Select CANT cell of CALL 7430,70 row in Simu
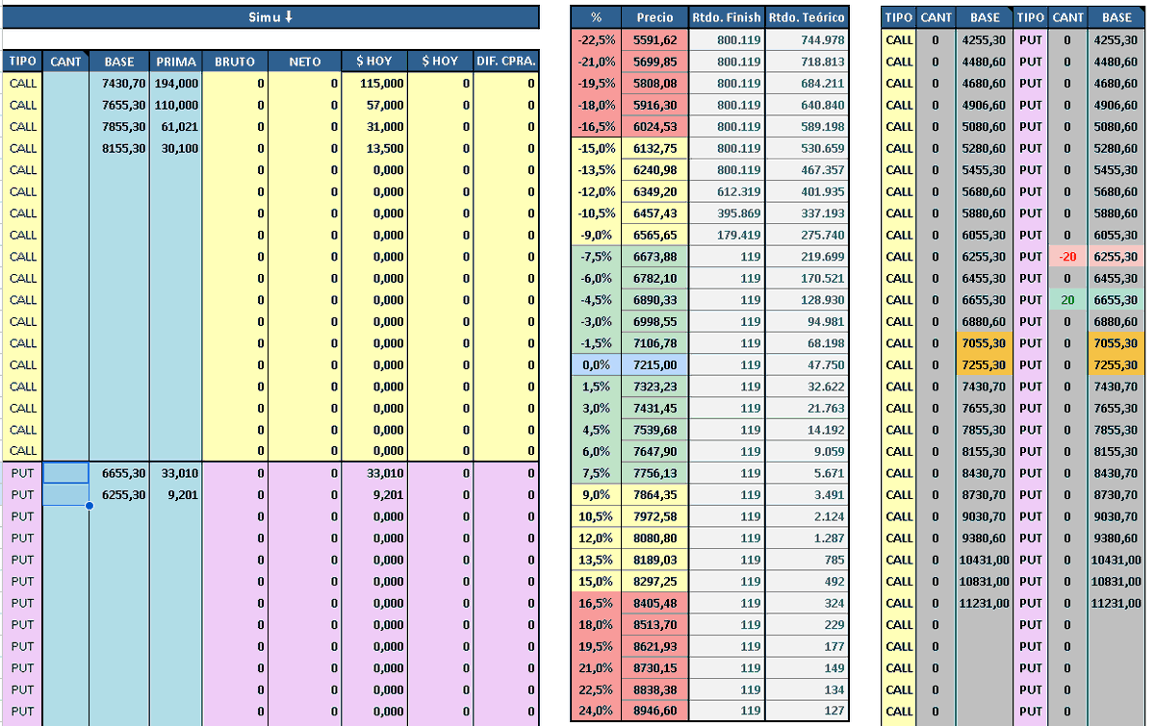1155x726 pixels. click(66, 83)
